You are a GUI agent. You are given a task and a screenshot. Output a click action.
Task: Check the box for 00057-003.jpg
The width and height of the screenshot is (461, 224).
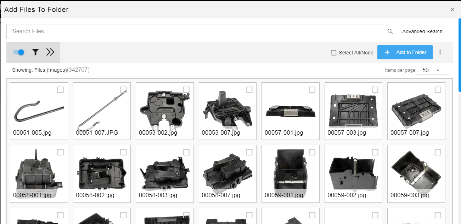pyautogui.click(x=375, y=90)
